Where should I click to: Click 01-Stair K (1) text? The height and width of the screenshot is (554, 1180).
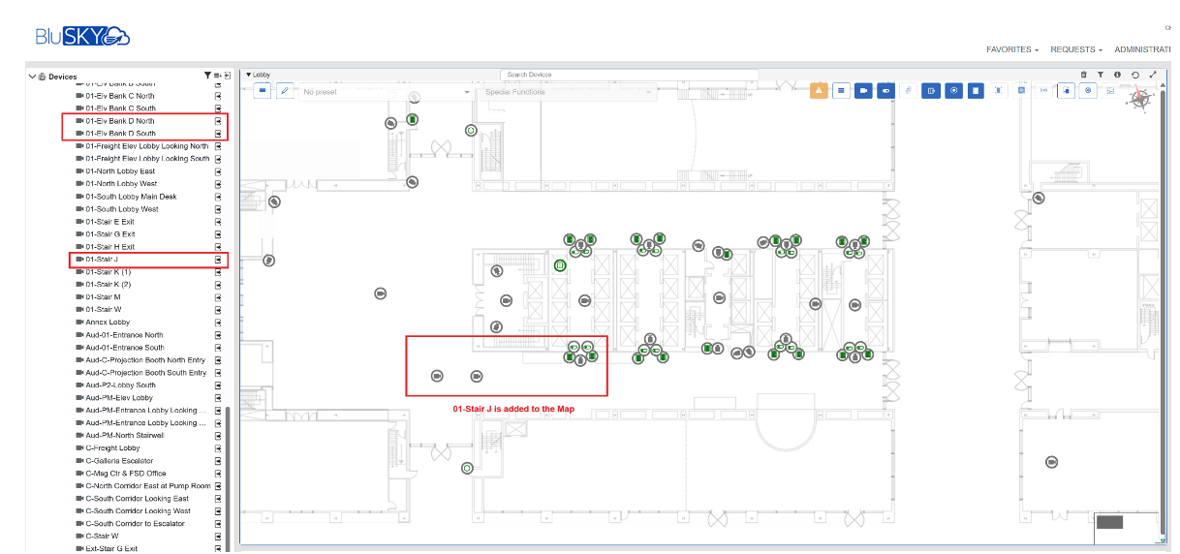point(109,272)
